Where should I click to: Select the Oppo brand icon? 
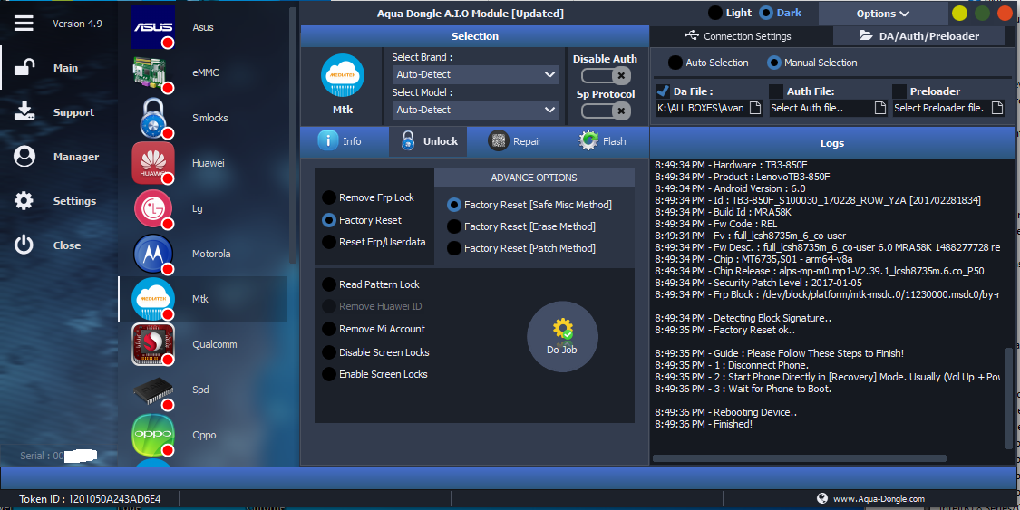tap(153, 435)
